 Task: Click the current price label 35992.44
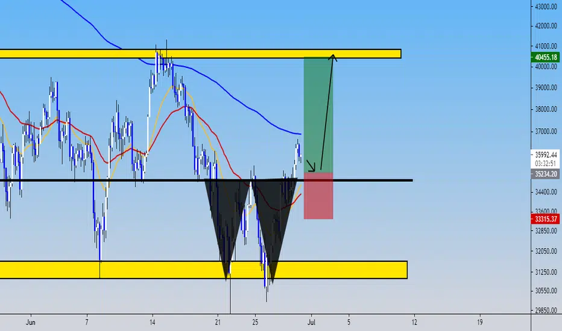[x=546, y=155]
